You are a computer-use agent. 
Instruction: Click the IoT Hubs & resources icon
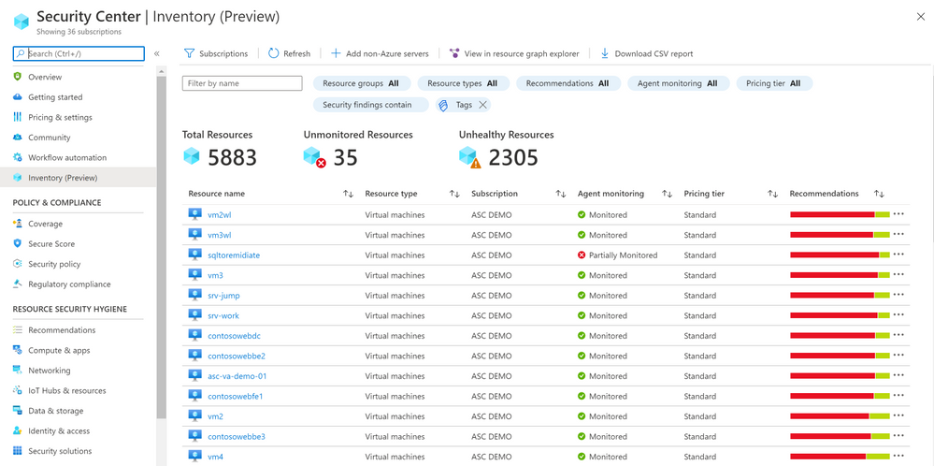coord(17,390)
